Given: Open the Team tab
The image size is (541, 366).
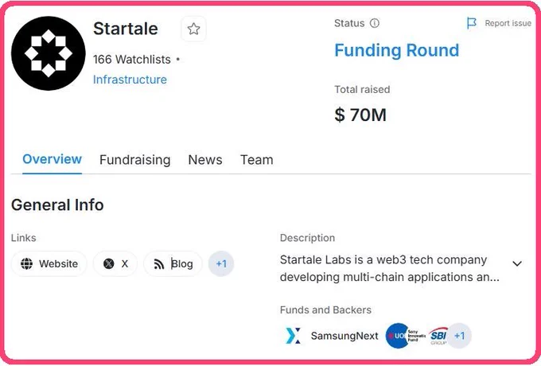Looking at the screenshot, I should 257,160.
